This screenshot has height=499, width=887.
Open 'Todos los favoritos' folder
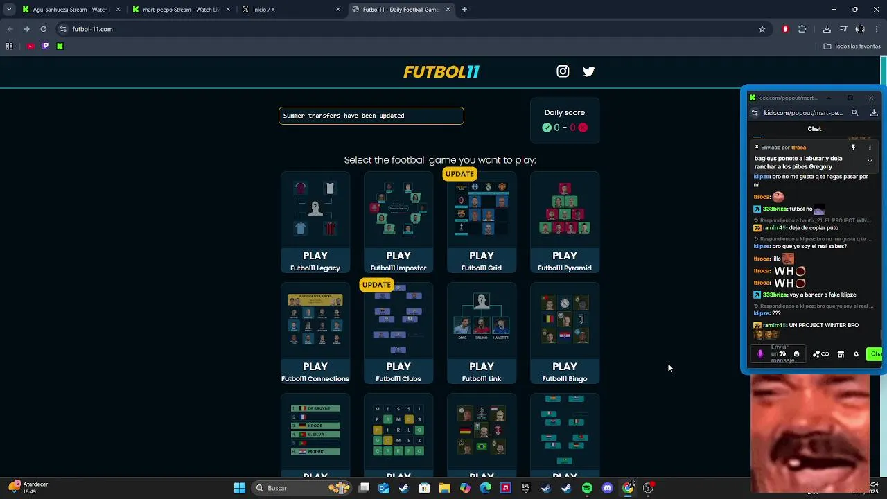pyautogui.click(x=852, y=46)
